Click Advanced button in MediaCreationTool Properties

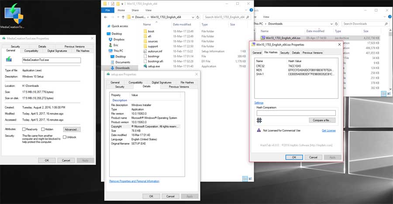[x=72, y=130]
